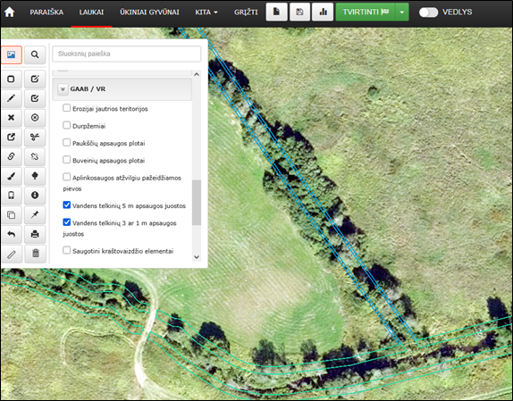This screenshot has height=401, width=513.
Task: Click the green TVIRTINTI button
Action: pos(366,13)
